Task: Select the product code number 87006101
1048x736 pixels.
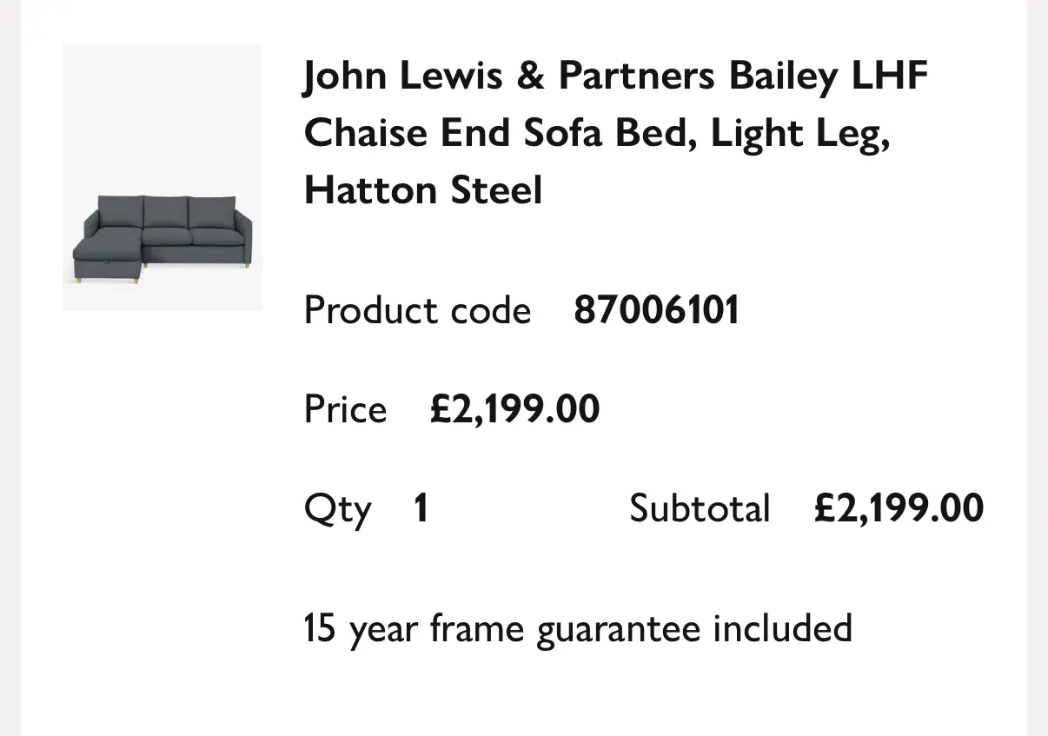Action: pos(656,310)
